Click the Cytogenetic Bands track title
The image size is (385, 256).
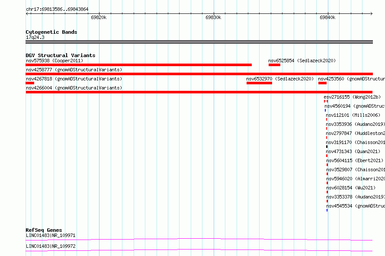pyautogui.click(x=51, y=32)
